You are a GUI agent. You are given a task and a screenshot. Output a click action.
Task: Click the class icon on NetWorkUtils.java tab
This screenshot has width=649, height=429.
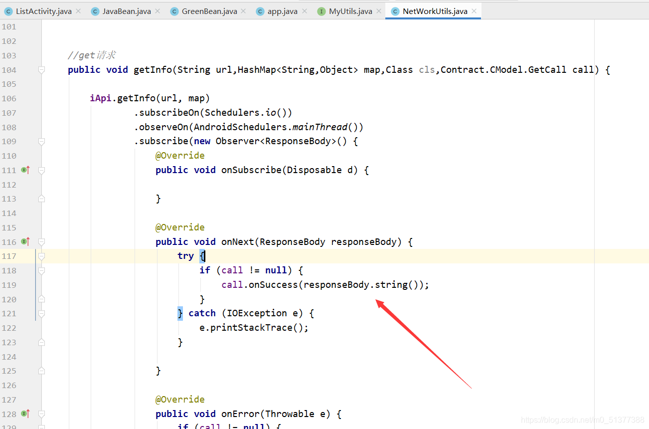(x=395, y=11)
